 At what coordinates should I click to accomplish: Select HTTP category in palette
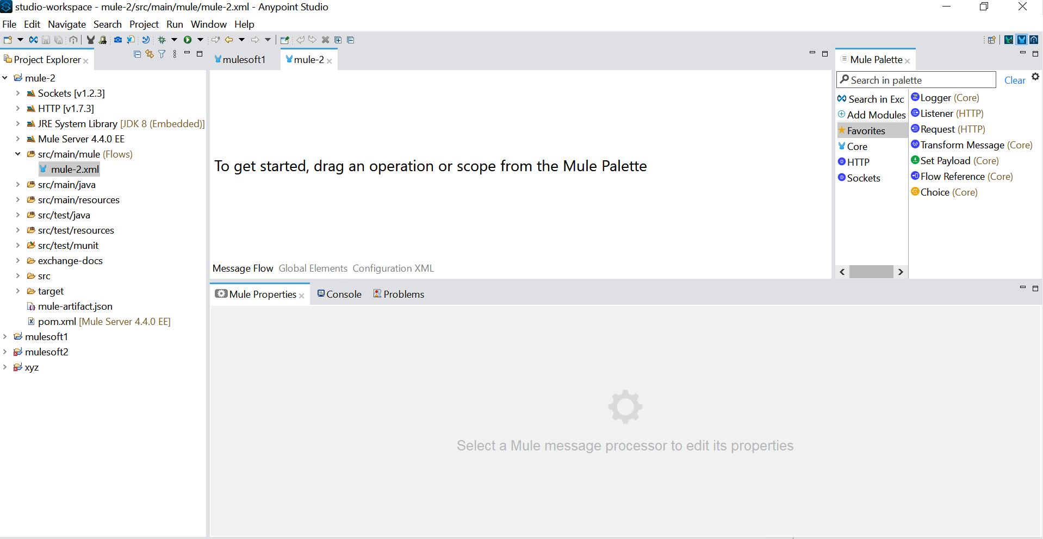(854, 162)
